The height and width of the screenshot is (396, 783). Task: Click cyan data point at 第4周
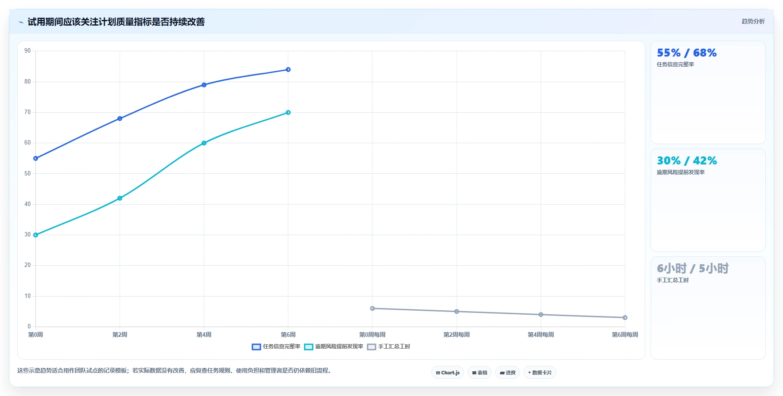(204, 143)
